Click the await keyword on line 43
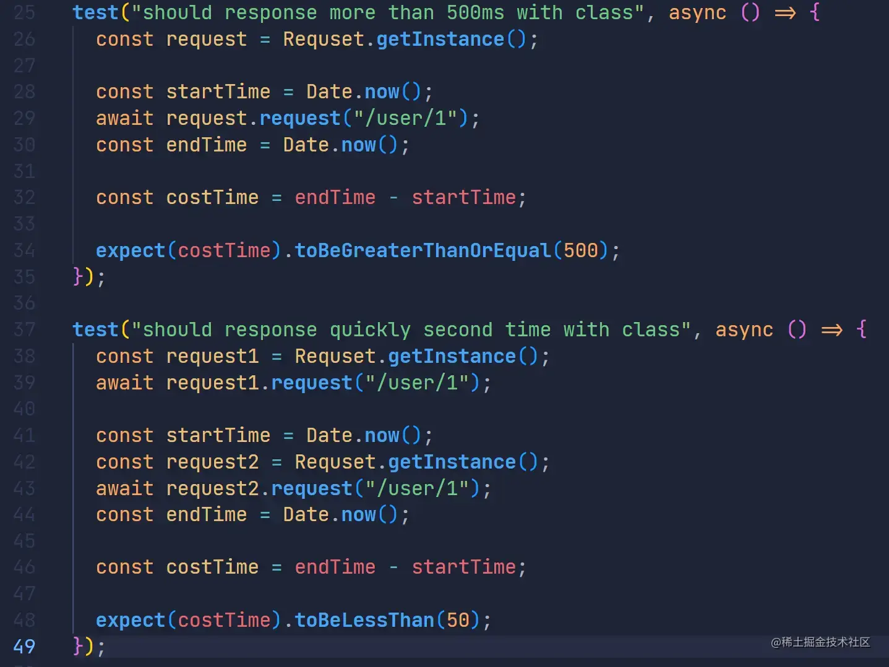Screen dimensions: 889x667 click(124, 488)
